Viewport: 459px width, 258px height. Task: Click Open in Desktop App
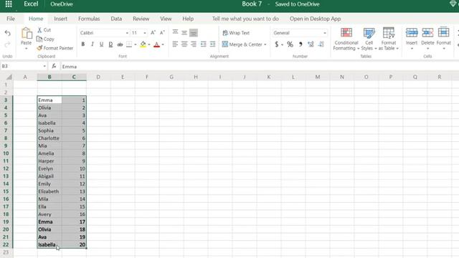315,19
